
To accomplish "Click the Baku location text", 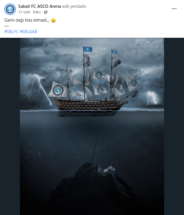I will click(37, 12).
